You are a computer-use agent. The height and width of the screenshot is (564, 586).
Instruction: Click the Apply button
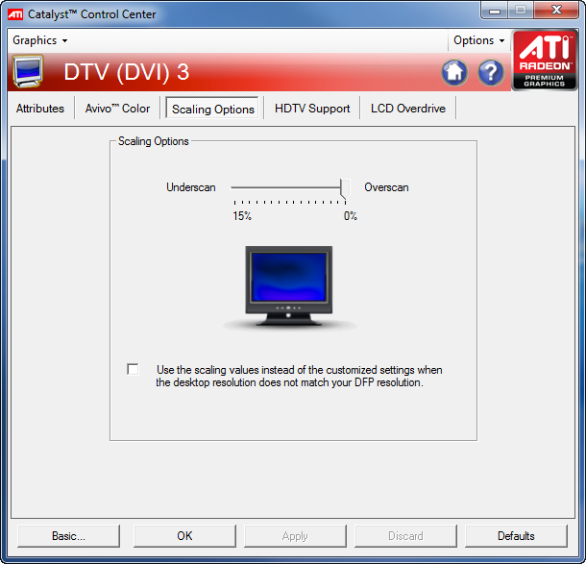click(x=295, y=535)
